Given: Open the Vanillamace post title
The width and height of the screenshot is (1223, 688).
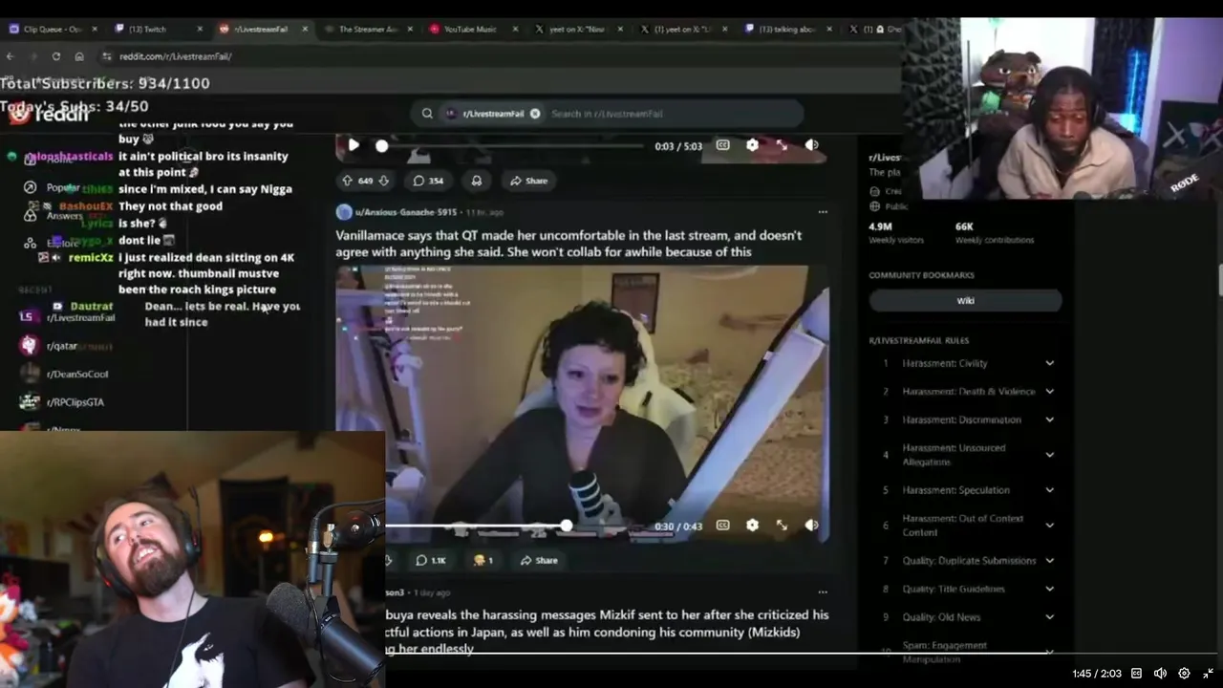Looking at the screenshot, I should [x=569, y=244].
